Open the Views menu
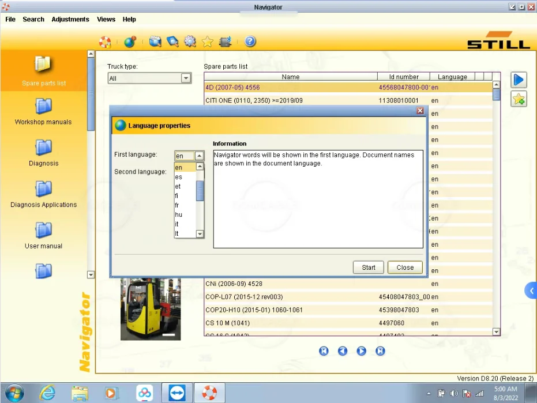 [x=106, y=19]
